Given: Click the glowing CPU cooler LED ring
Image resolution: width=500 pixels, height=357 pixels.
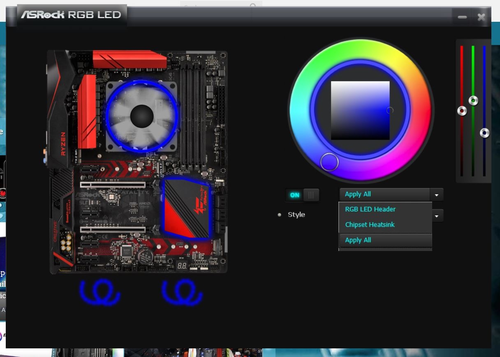Looking at the screenshot, I should click(x=141, y=116).
